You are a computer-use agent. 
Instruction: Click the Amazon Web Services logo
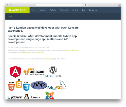(34, 72)
